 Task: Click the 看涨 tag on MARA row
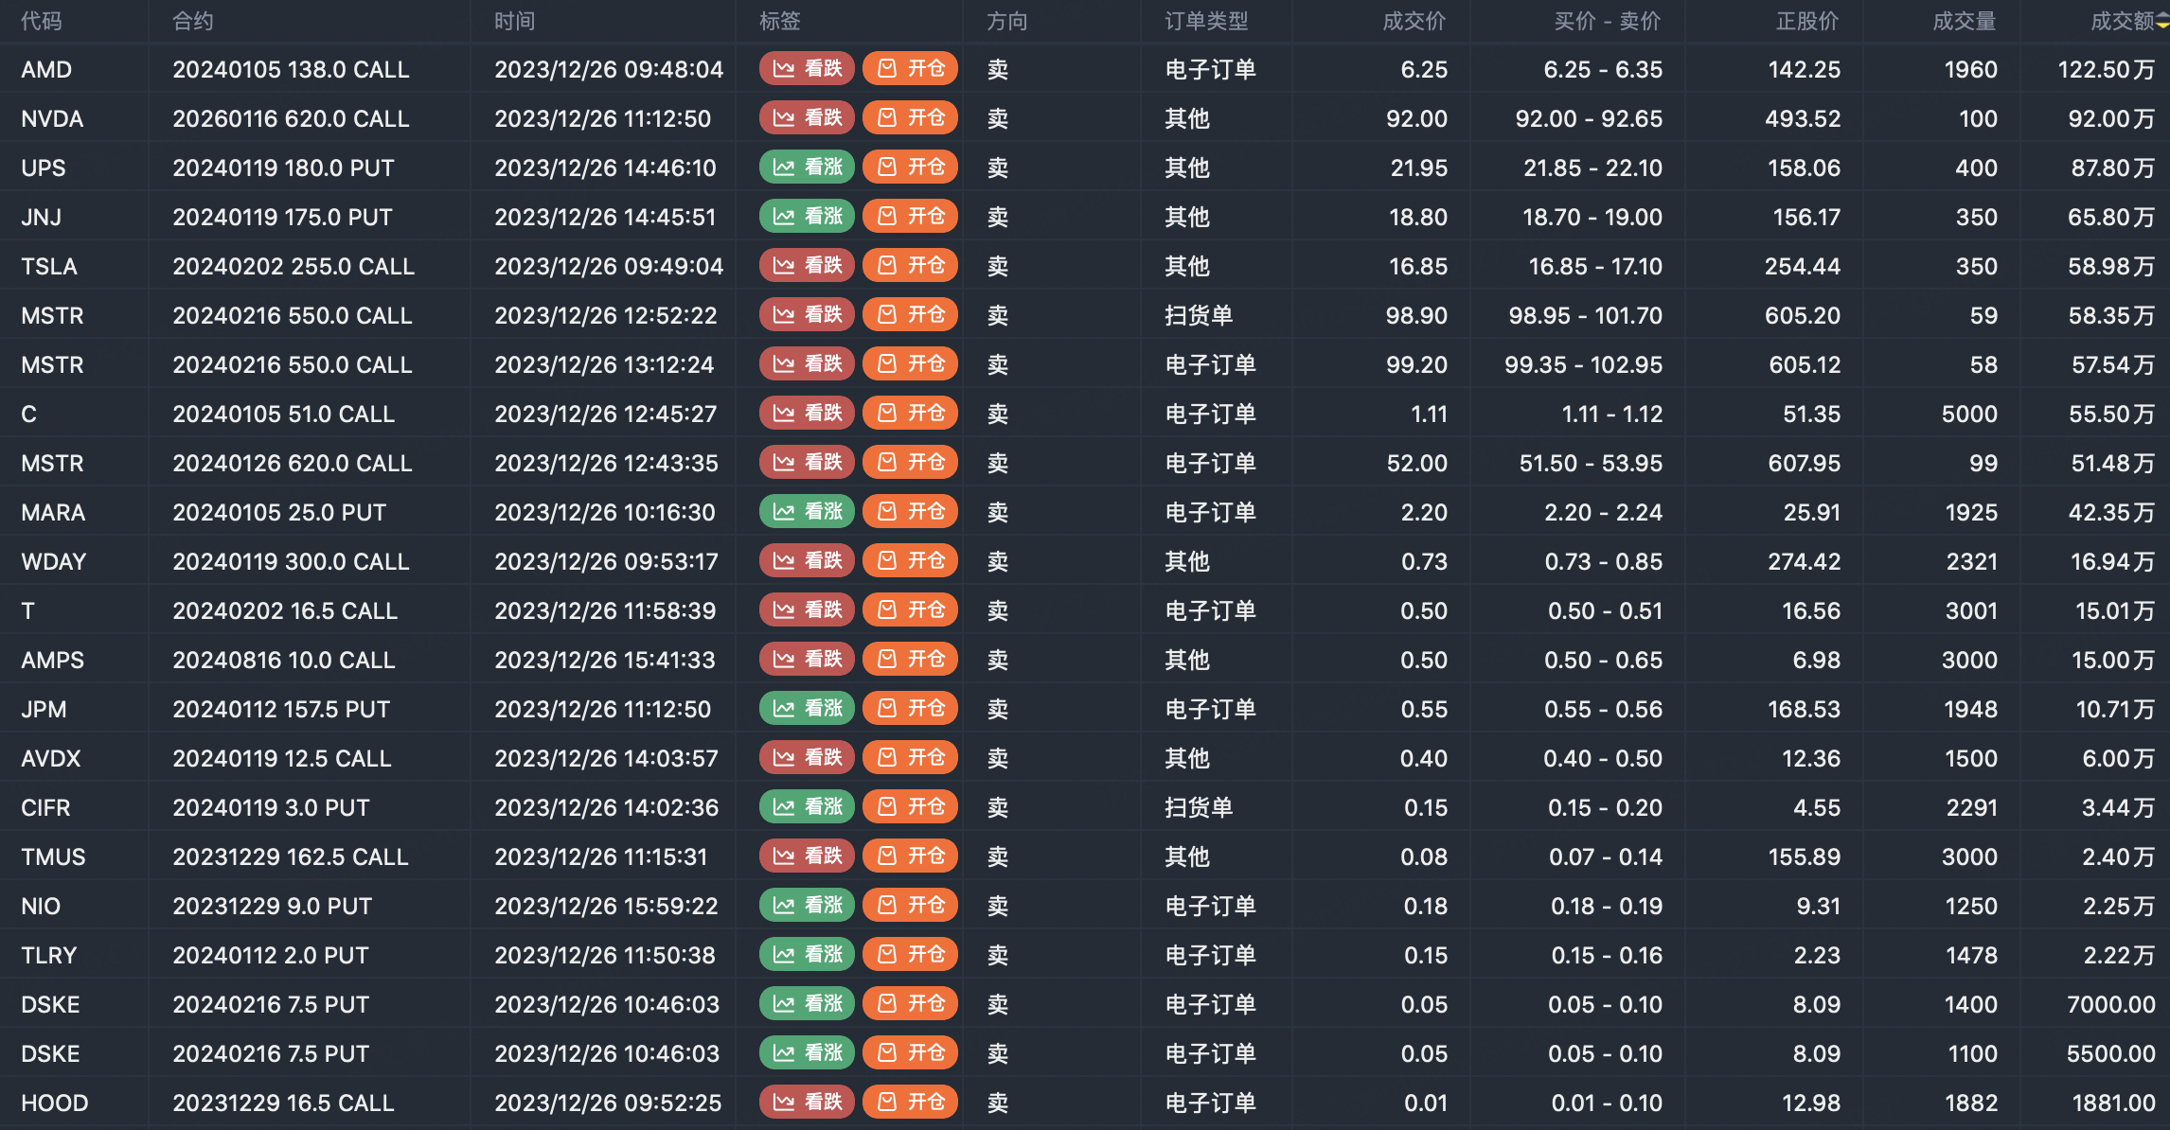pos(807,512)
